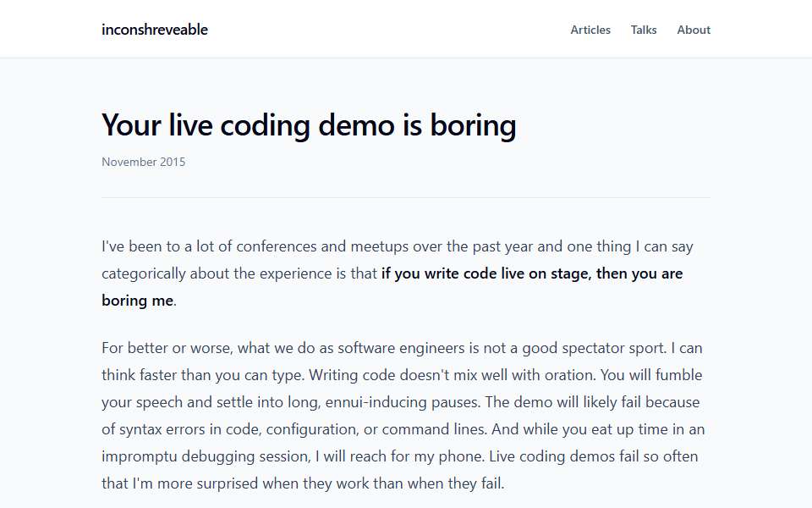Click the bold phrase 'boring me'

(x=137, y=301)
